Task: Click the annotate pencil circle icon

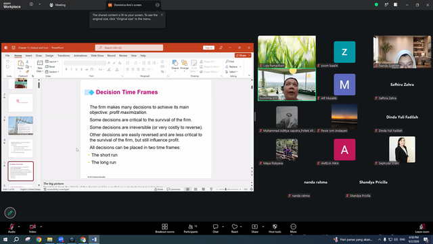Action: tap(10, 213)
